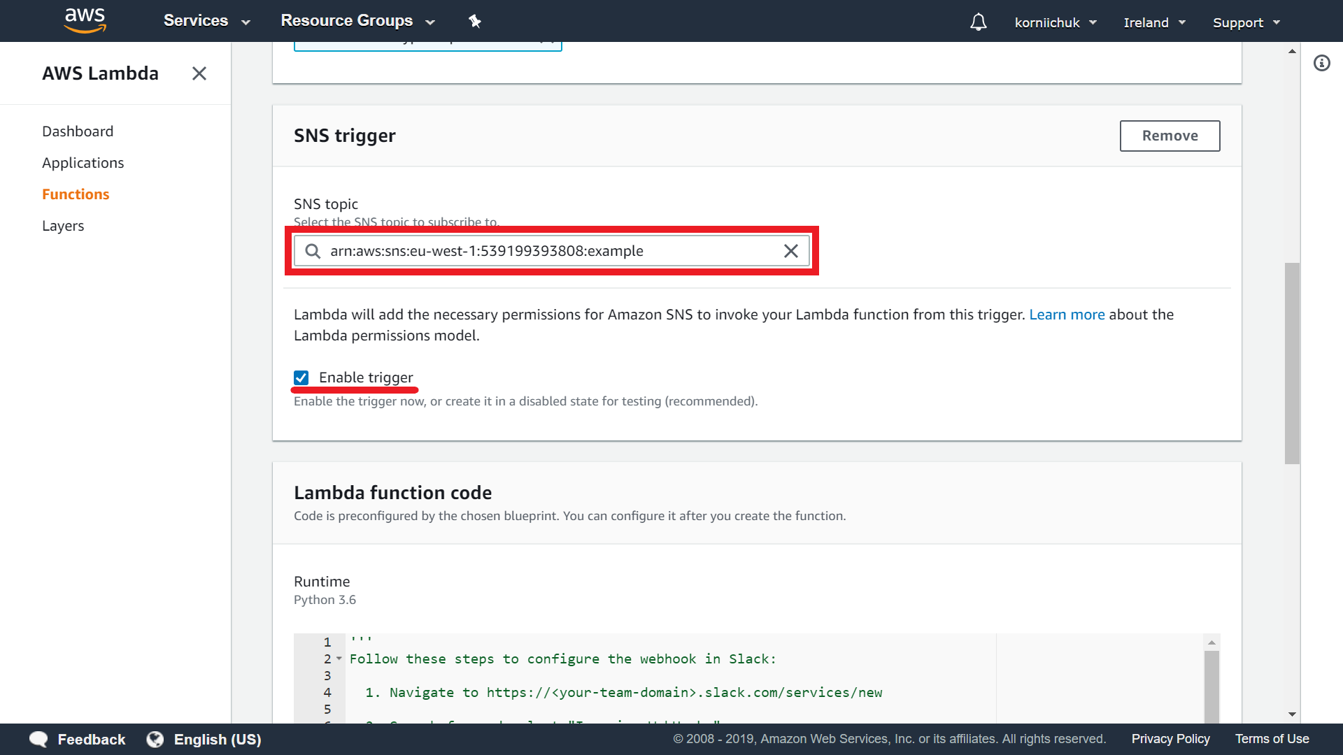1343x755 pixels.
Task: Clear the SNS topic ARN value
Action: click(x=790, y=251)
